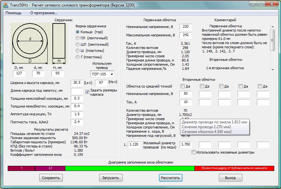This screenshot has width=281, height=189.
Task: Click the Номинальное напряжение primary field 220
Action: point(186,27)
